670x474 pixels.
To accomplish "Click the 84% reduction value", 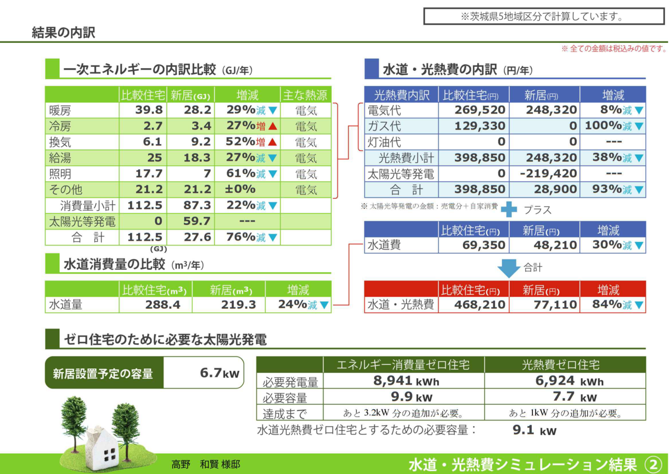I will click(x=607, y=304).
